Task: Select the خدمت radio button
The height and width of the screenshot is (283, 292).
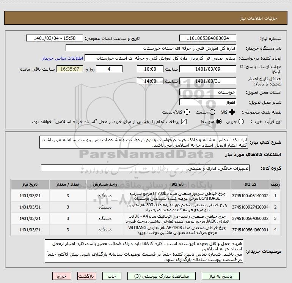Action: click(212, 112)
